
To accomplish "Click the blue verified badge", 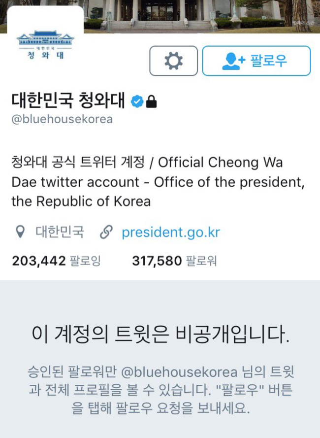I will tap(137, 101).
